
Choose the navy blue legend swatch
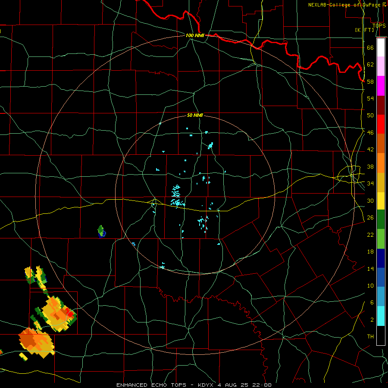[x=381, y=258]
